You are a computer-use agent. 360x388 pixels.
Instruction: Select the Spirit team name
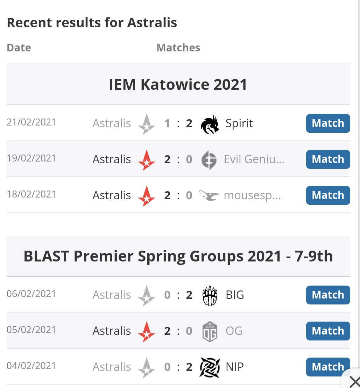pyautogui.click(x=239, y=123)
